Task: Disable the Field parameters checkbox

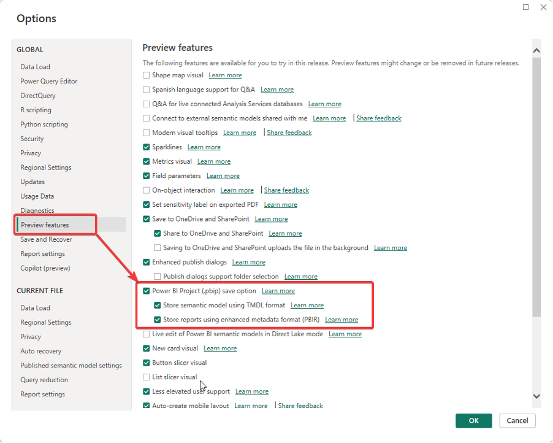Action: [146, 175]
